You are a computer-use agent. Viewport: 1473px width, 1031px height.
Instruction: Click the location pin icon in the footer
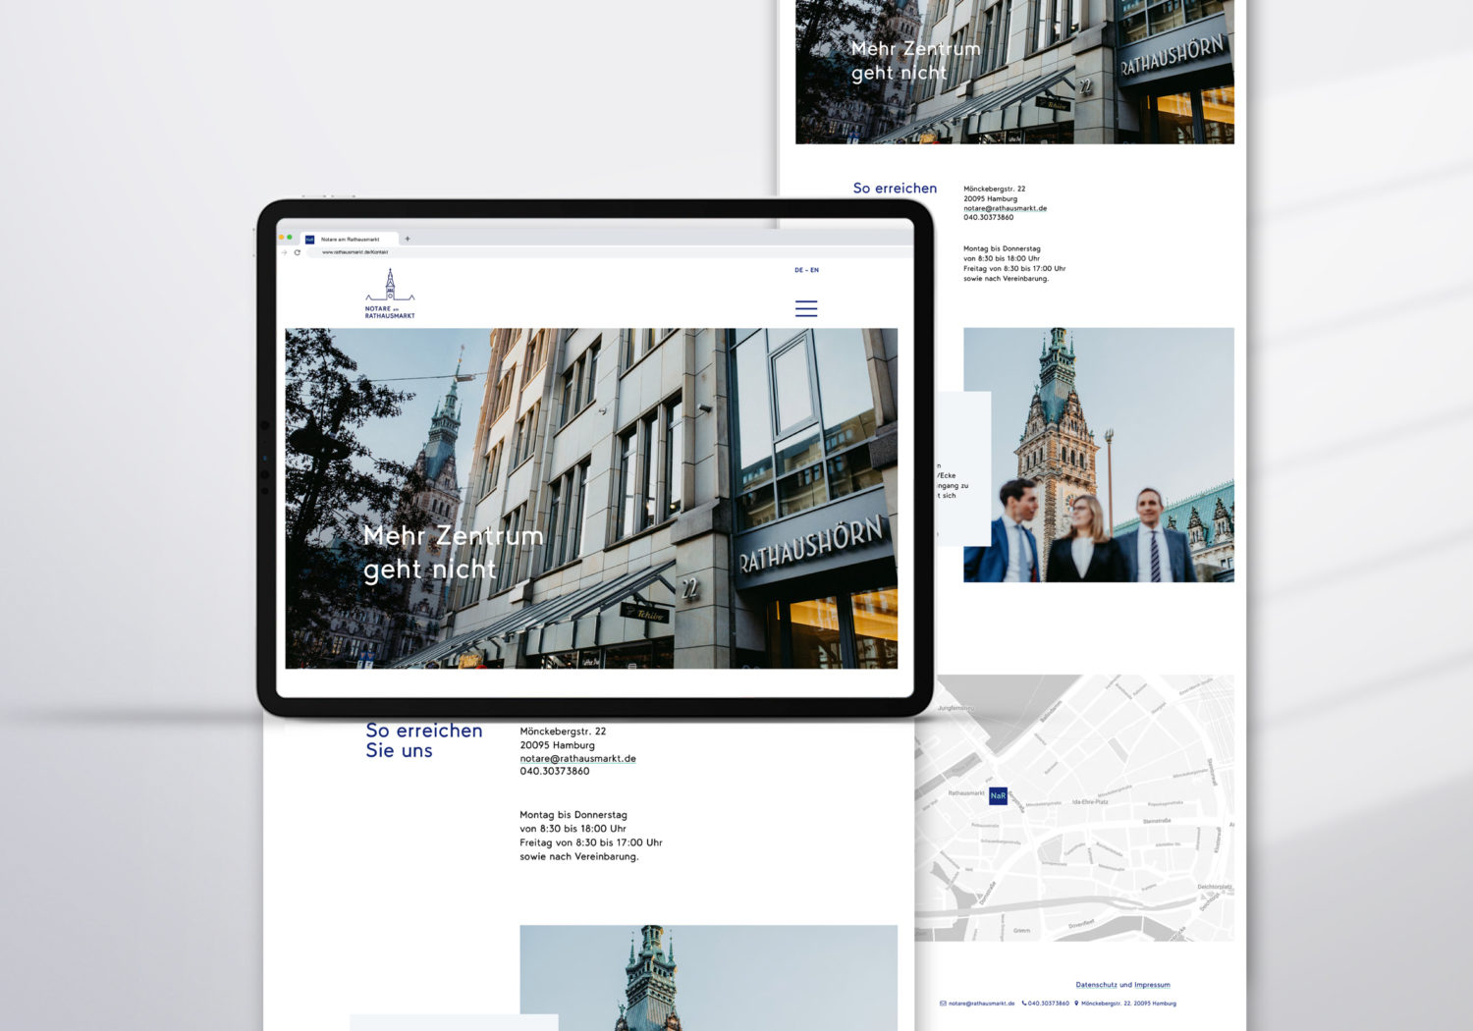coord(1076,1004)
